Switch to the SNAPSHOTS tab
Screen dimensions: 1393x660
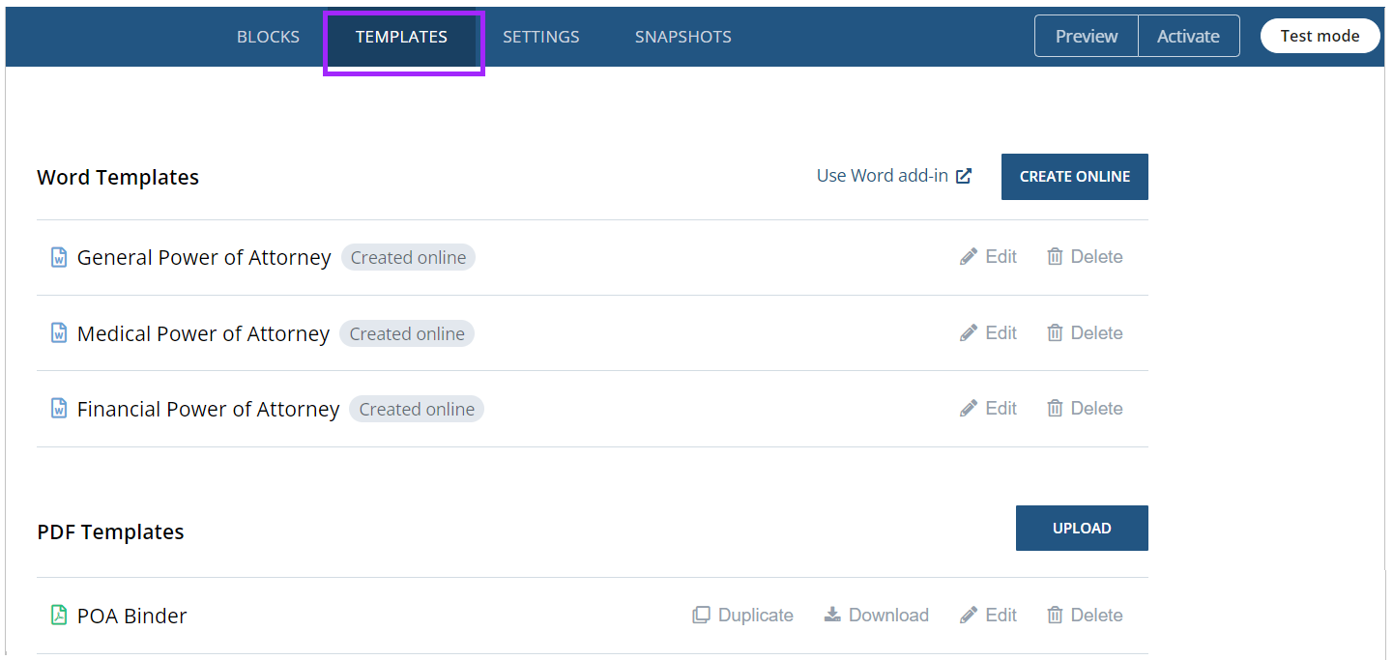point(682,36)
